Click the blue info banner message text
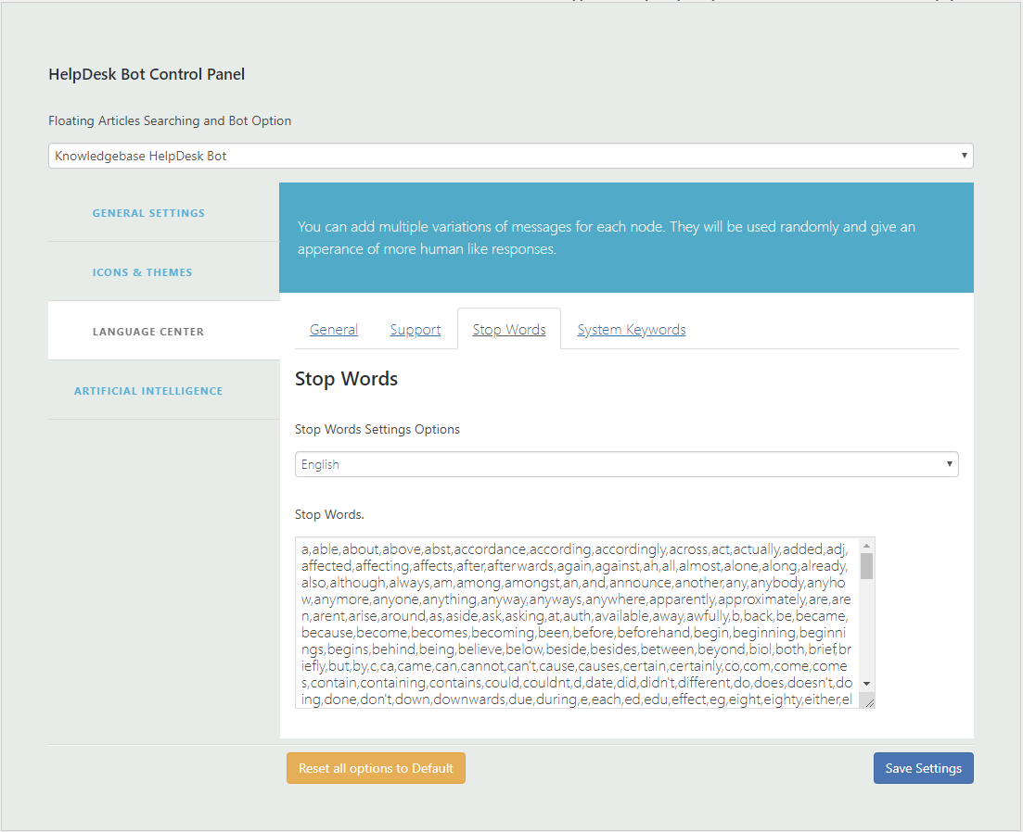1023x832 pixels. coord(606,238)
